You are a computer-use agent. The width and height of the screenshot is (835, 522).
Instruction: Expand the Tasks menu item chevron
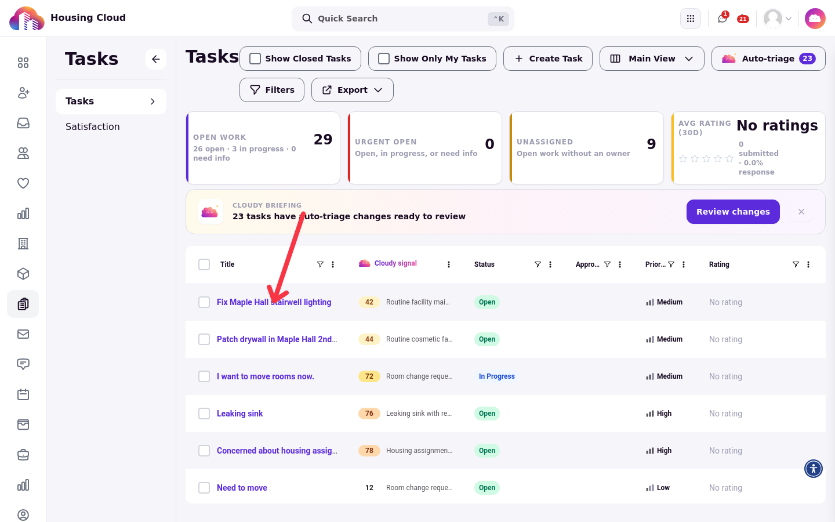pos(153,101)
